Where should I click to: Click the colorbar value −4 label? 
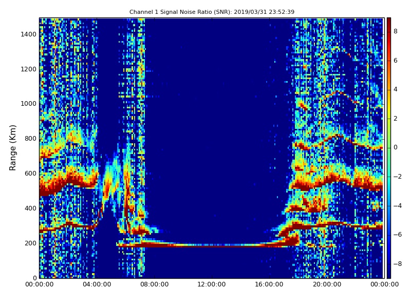click(398, 206)
